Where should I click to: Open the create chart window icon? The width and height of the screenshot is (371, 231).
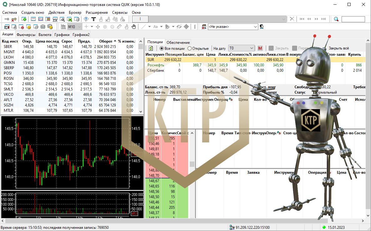point(33,19)
